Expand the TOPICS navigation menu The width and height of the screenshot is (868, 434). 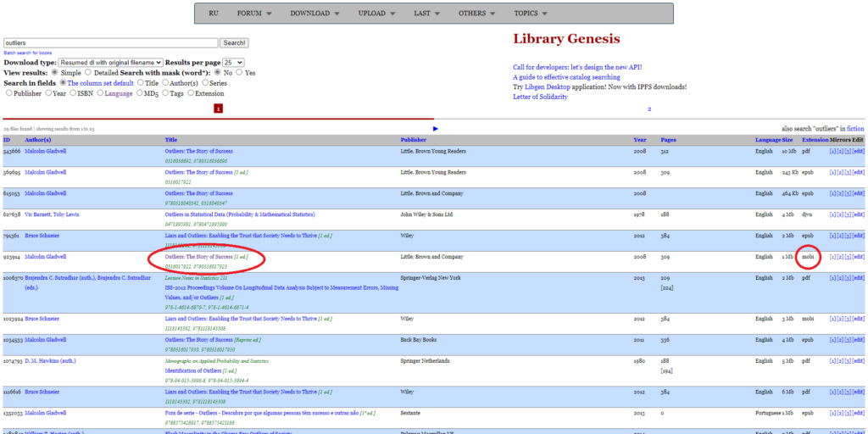531,14
